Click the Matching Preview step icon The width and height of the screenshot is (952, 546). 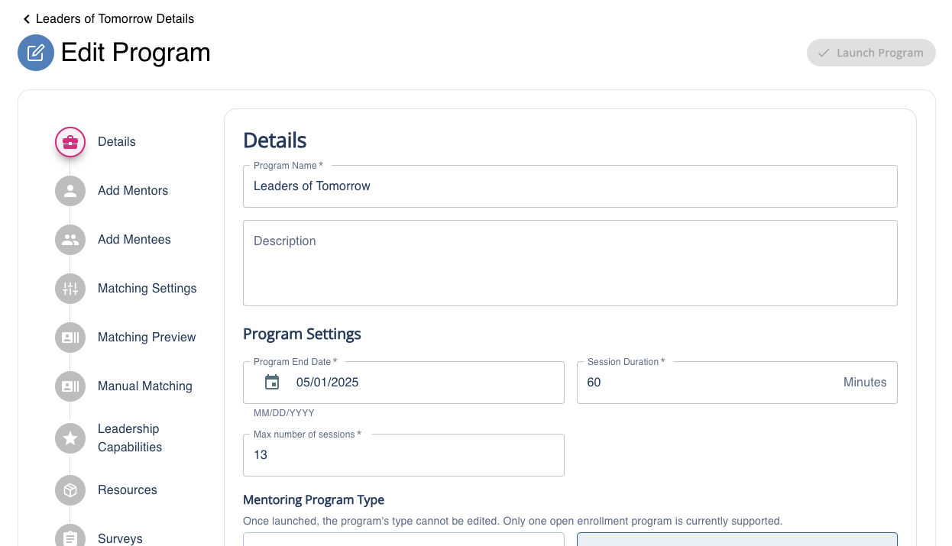click(70, 338)
